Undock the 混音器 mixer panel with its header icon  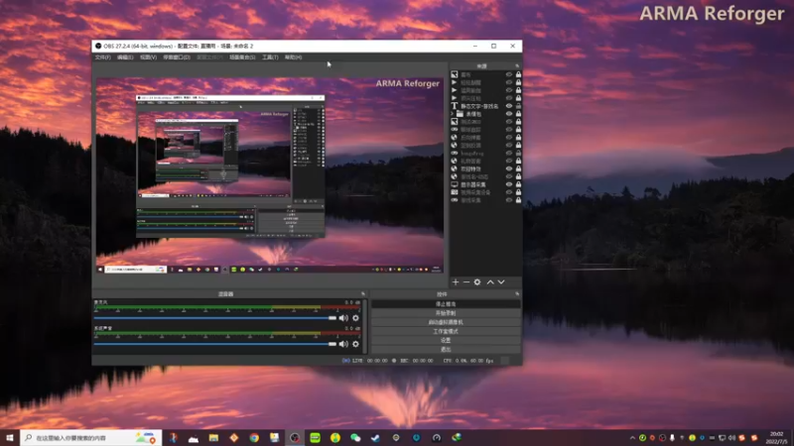(x=363, y=293)
